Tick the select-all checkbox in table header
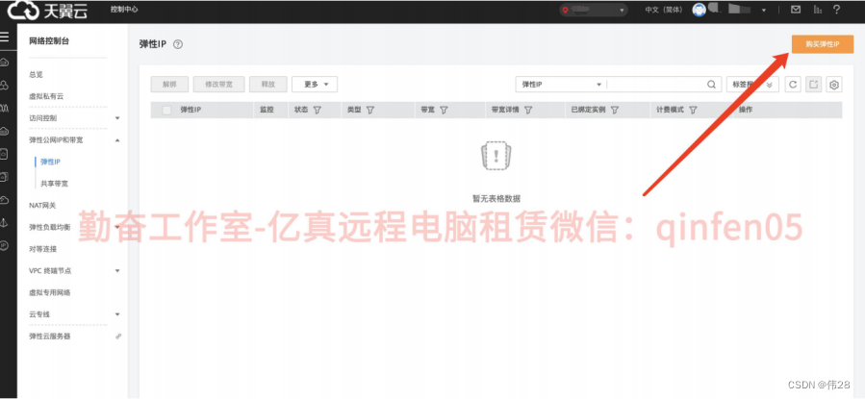 pos(166,111)
